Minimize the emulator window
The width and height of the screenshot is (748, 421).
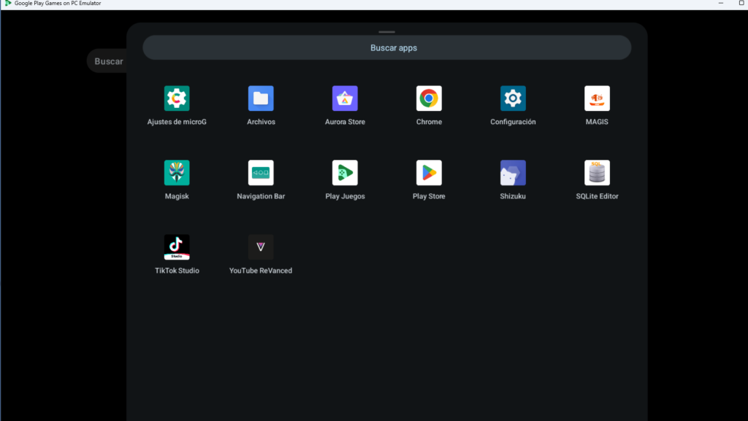coord(721,4)
